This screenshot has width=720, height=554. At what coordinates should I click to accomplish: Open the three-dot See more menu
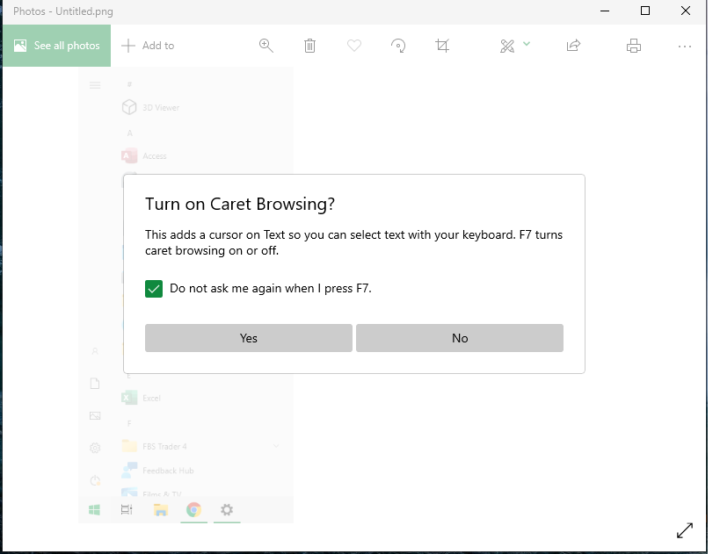(685, 46)
